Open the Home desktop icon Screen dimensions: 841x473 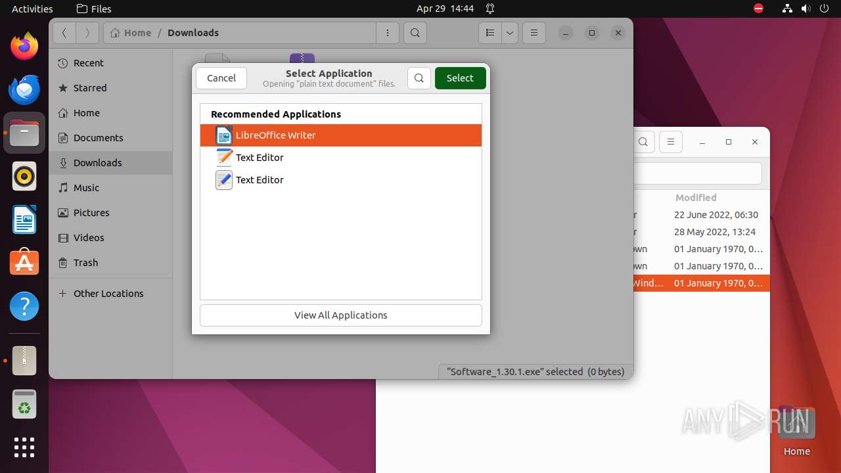pyautogui.click(x=796, y=432)
